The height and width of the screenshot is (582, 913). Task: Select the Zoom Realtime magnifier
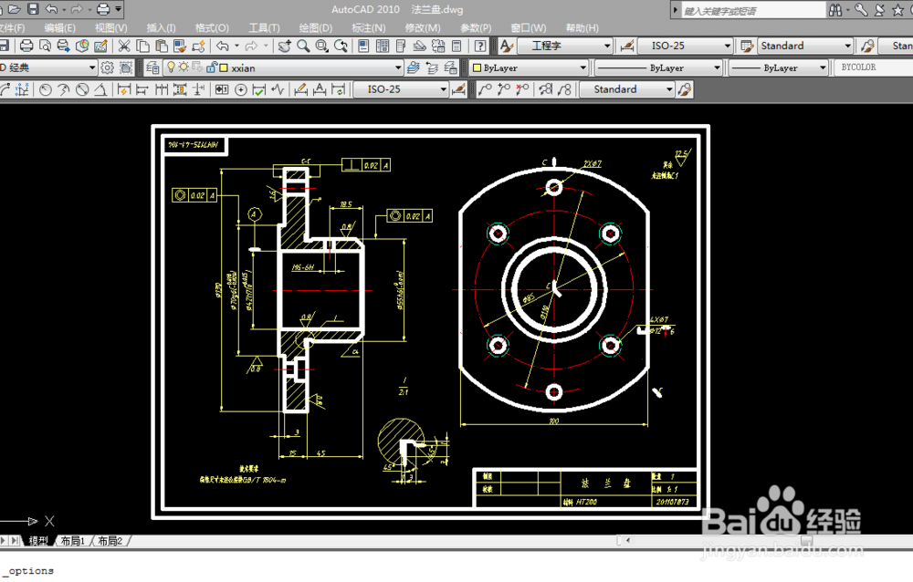[x=303, y=46]
